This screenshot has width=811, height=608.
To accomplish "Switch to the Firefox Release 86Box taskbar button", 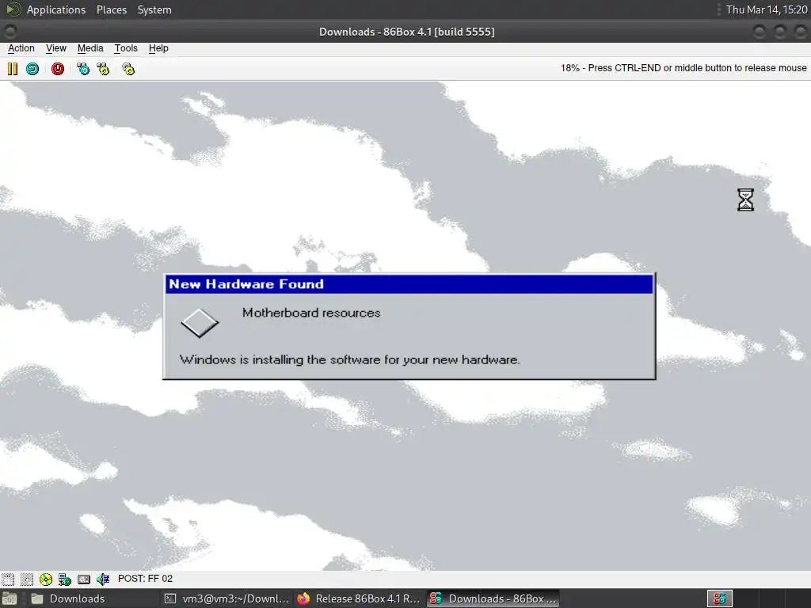I will (x=359, y=598).
